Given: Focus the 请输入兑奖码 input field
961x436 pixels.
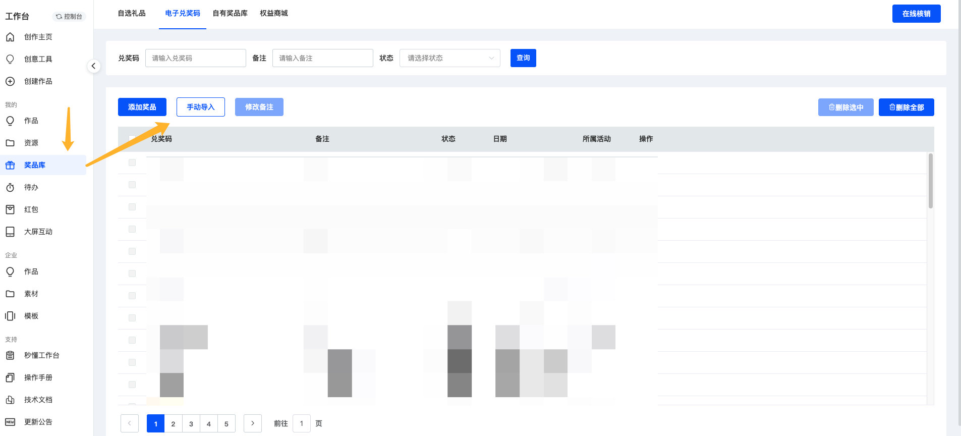Looking at the screenshot, I should (x=196, y=58).
